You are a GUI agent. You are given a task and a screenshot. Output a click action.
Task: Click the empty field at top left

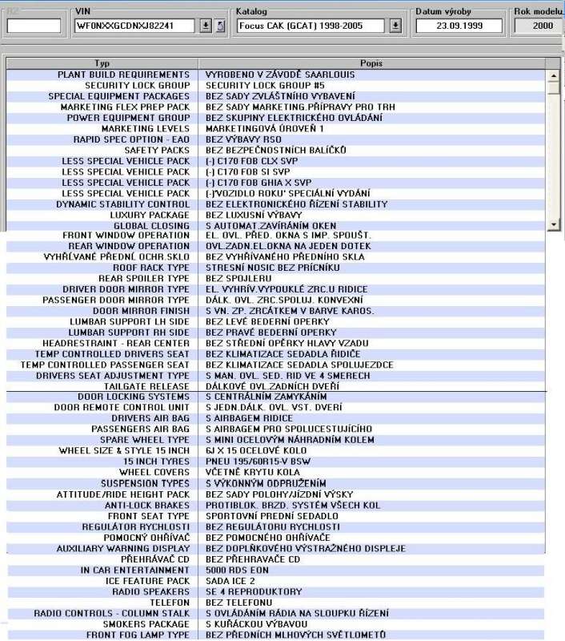pyautogui.click(x=34, y=26)
